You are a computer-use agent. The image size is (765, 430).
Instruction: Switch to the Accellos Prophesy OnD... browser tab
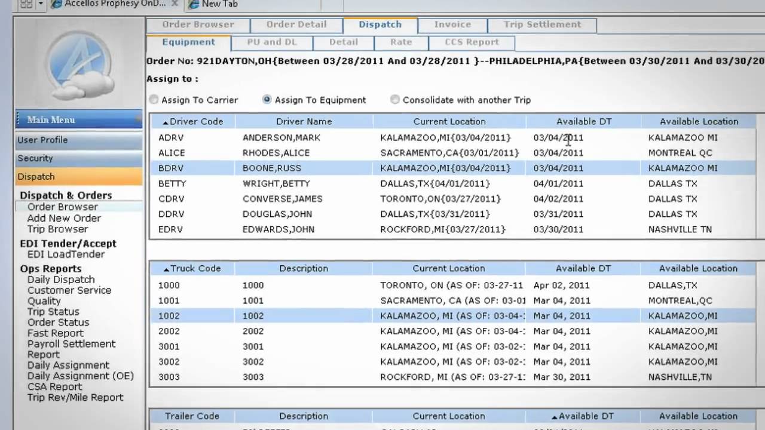(115, 4)
